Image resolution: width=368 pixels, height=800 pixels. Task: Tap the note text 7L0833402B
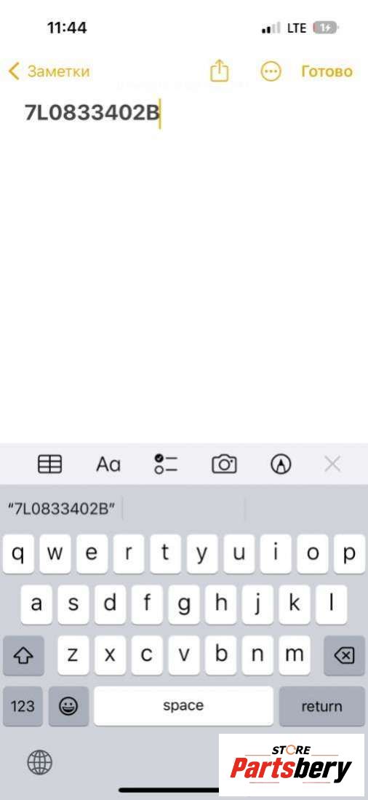click(x=92, y=113)
